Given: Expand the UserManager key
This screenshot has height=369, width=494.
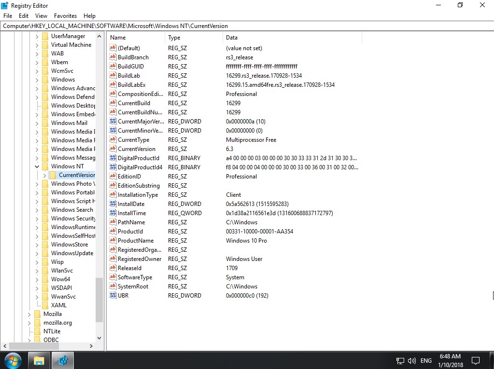Looking at the screenshot, I should 37,36.
